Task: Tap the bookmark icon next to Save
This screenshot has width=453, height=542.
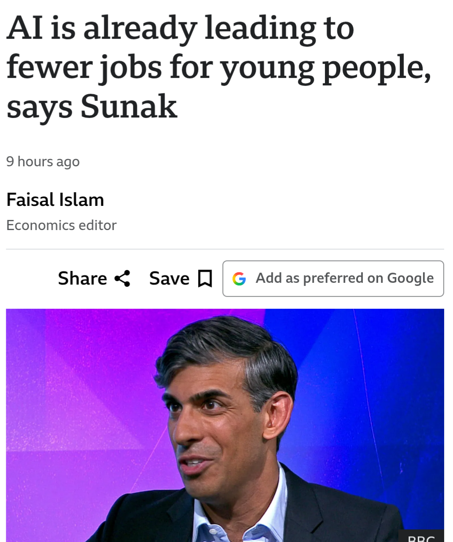Action: (205, 279)
